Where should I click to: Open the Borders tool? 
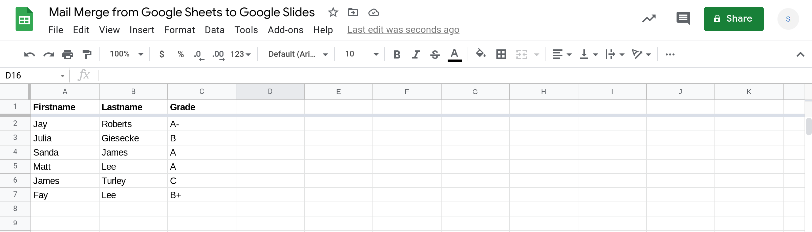coord(501,54)
